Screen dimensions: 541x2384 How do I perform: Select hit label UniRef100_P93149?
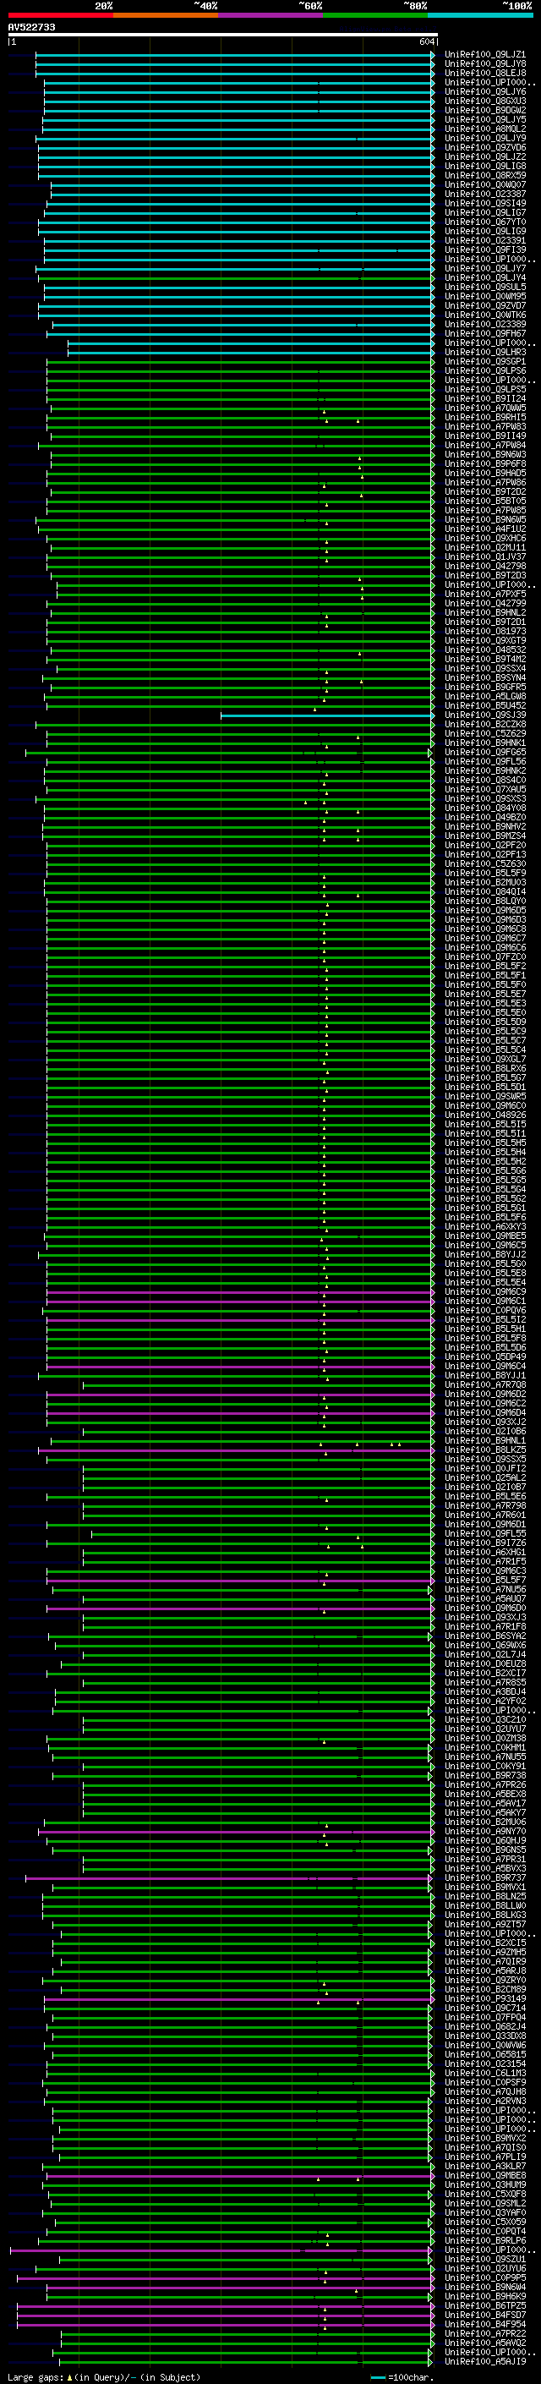click(x=485, y=1999)
